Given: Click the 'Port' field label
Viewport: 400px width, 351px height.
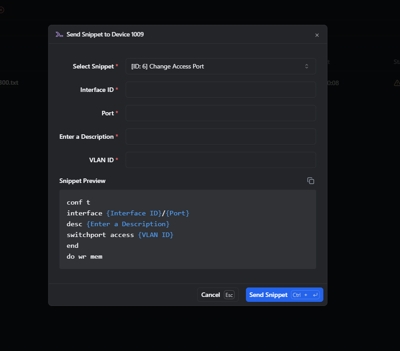Looking at the screenshot, I should pyautogui.click(x=108, y=113).
